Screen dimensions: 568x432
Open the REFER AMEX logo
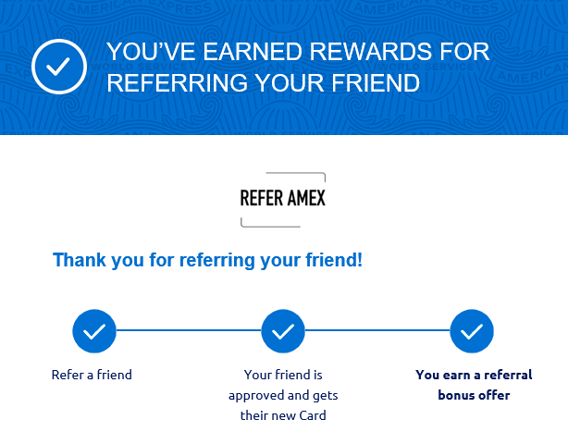tap(283, 198)
